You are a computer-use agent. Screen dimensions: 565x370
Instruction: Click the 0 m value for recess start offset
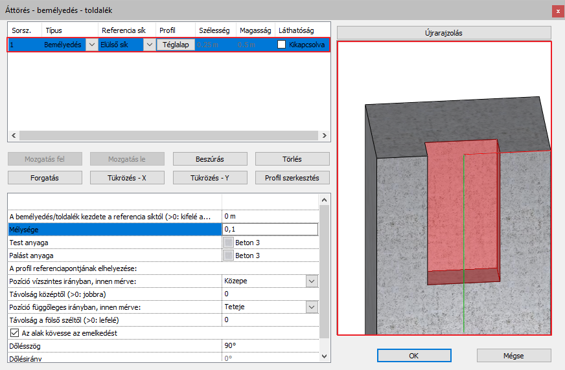pyautogui.click(x=270, y=217)
